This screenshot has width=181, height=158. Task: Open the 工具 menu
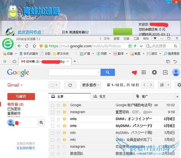pos(136,39)
